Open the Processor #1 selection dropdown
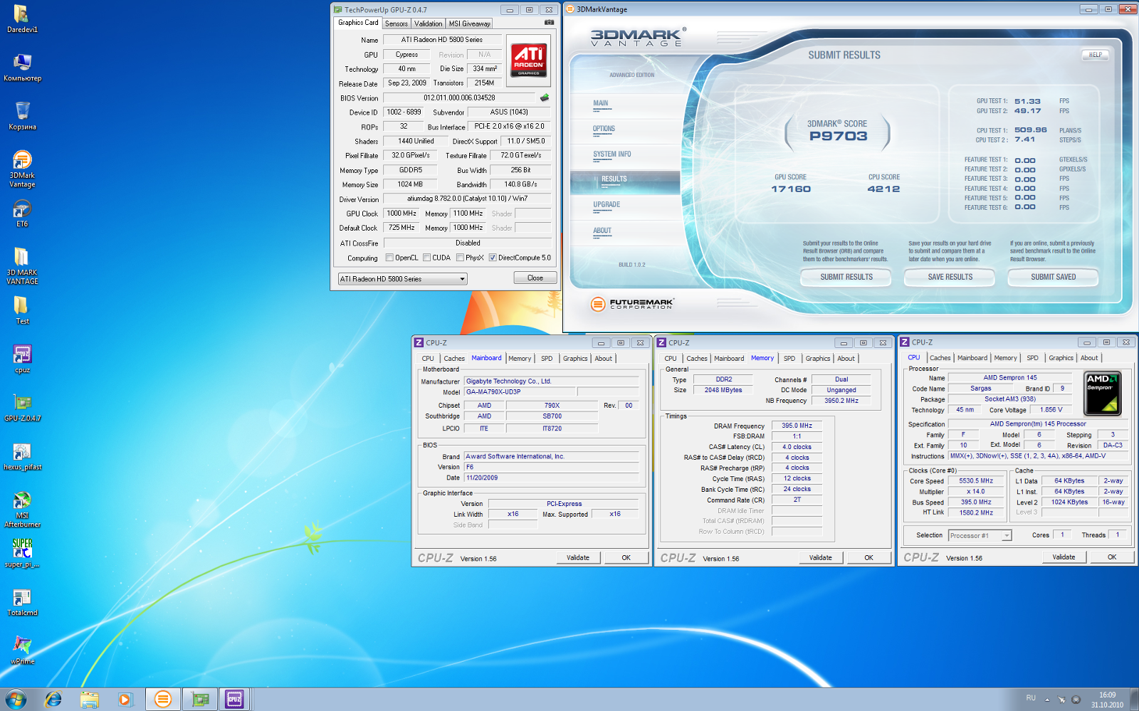The height and width of the screenshot is (711, 1139). 980,535
